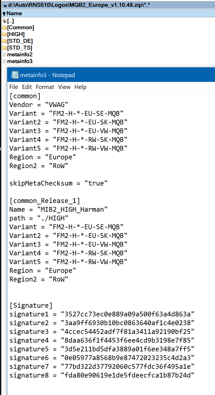
Task: Select the HIGH folder icon
Action: (x=4, y=34)
